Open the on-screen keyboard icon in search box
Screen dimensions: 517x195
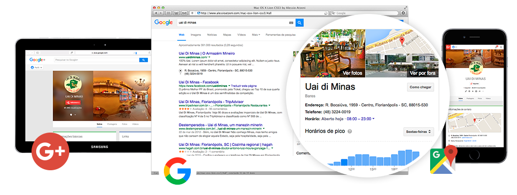pyautogui.click(x=291, y=23)
